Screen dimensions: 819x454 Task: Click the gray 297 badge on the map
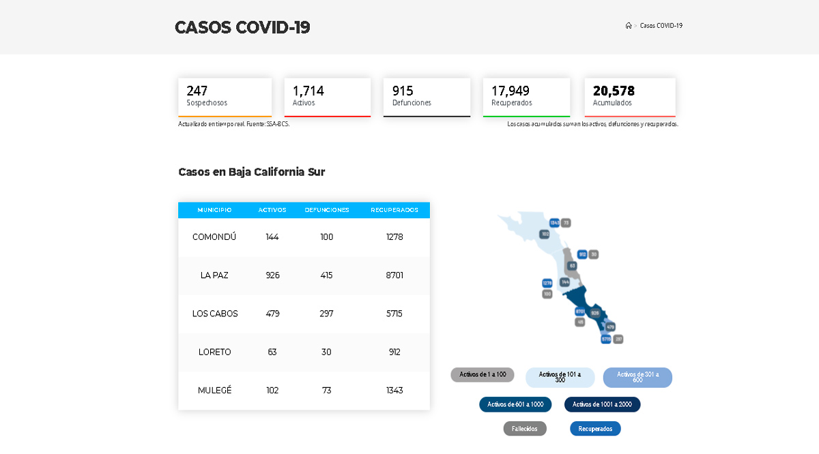coord(618,339)
